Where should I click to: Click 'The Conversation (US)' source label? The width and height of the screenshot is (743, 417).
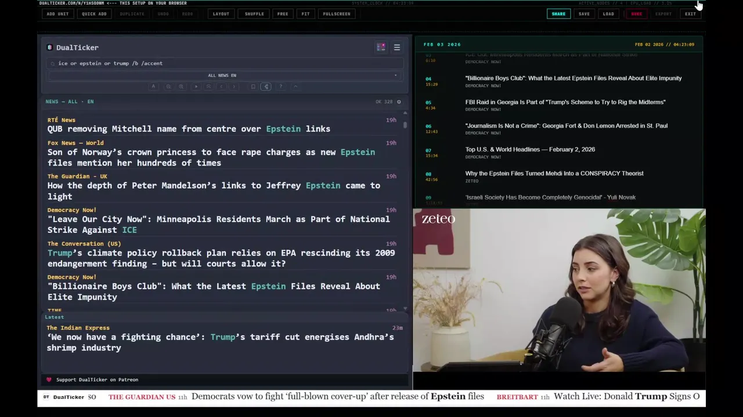[84, 244]
